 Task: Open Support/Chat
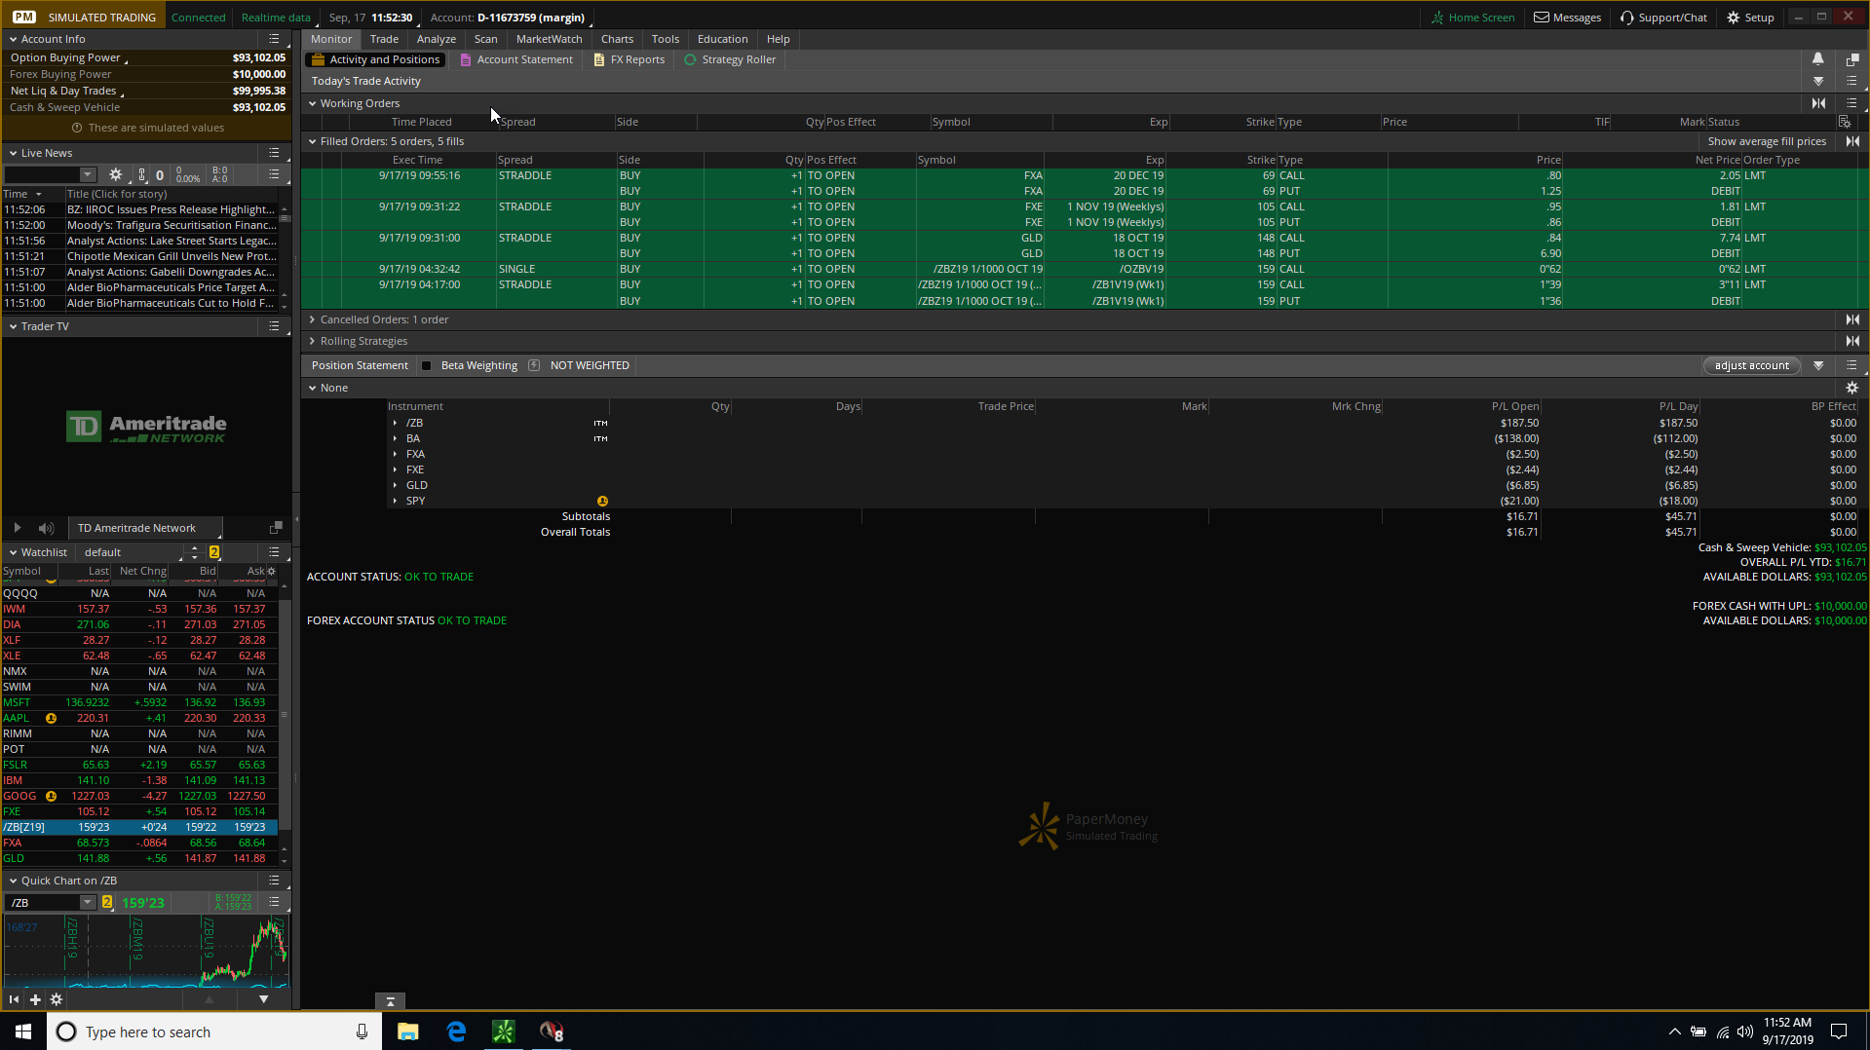coord(1664,18)
